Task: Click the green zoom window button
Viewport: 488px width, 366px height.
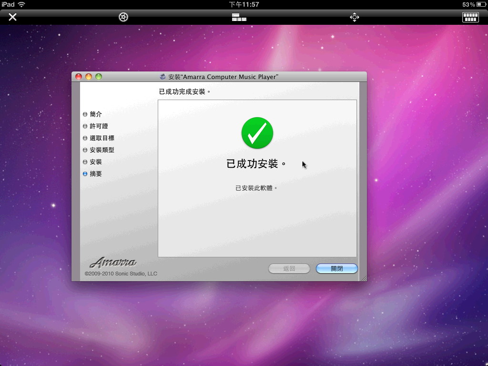Action: [x=99, y=77]
